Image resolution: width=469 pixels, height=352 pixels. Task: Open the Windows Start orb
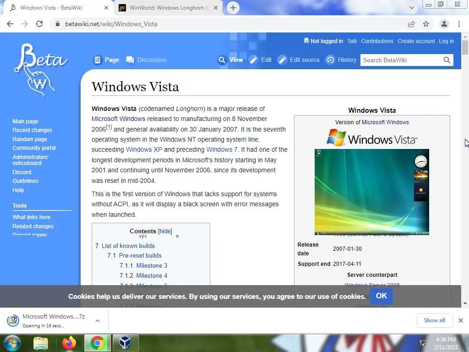coord(11,343)
